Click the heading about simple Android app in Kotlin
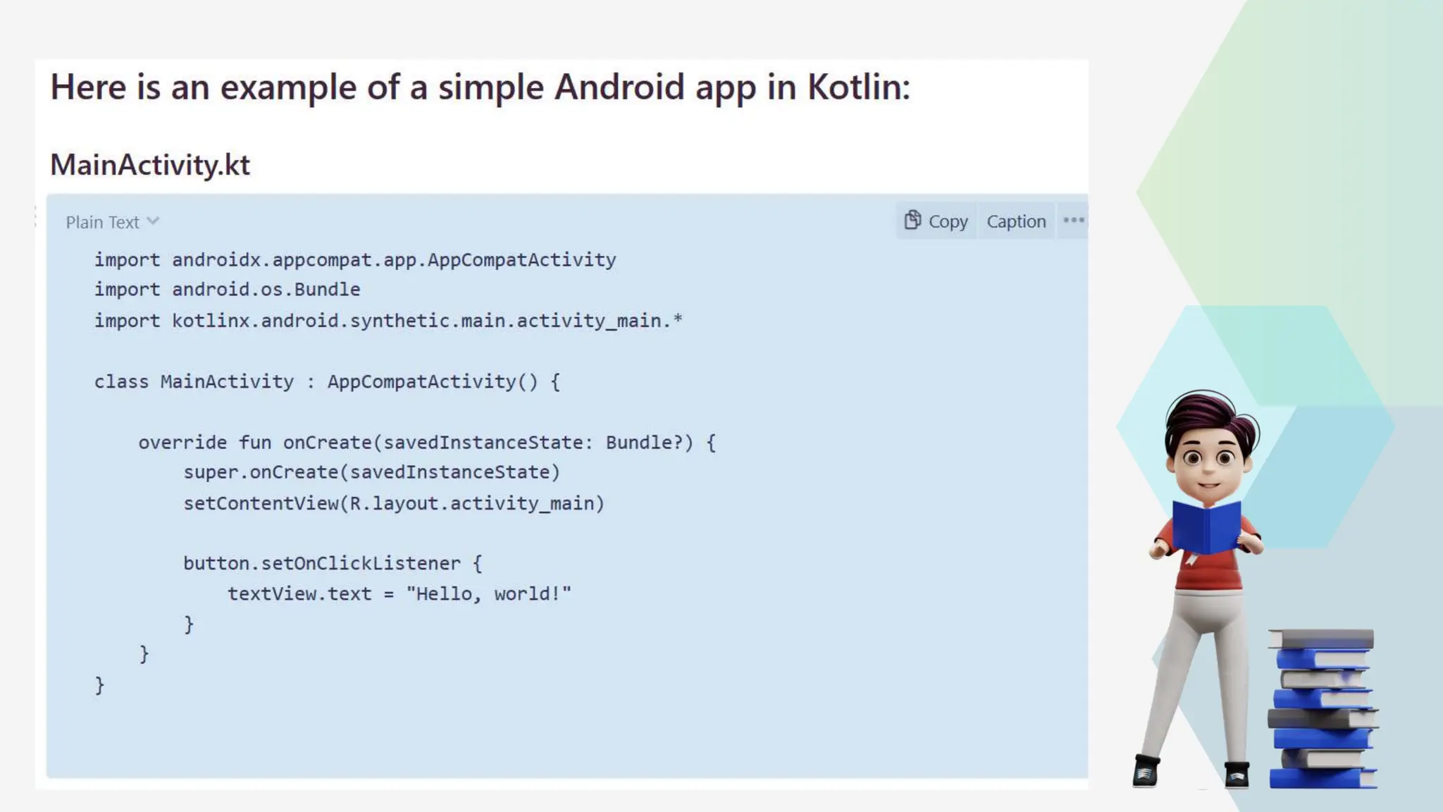Image resolution: width=1443 pixels, height=812 pixels. 480,88
